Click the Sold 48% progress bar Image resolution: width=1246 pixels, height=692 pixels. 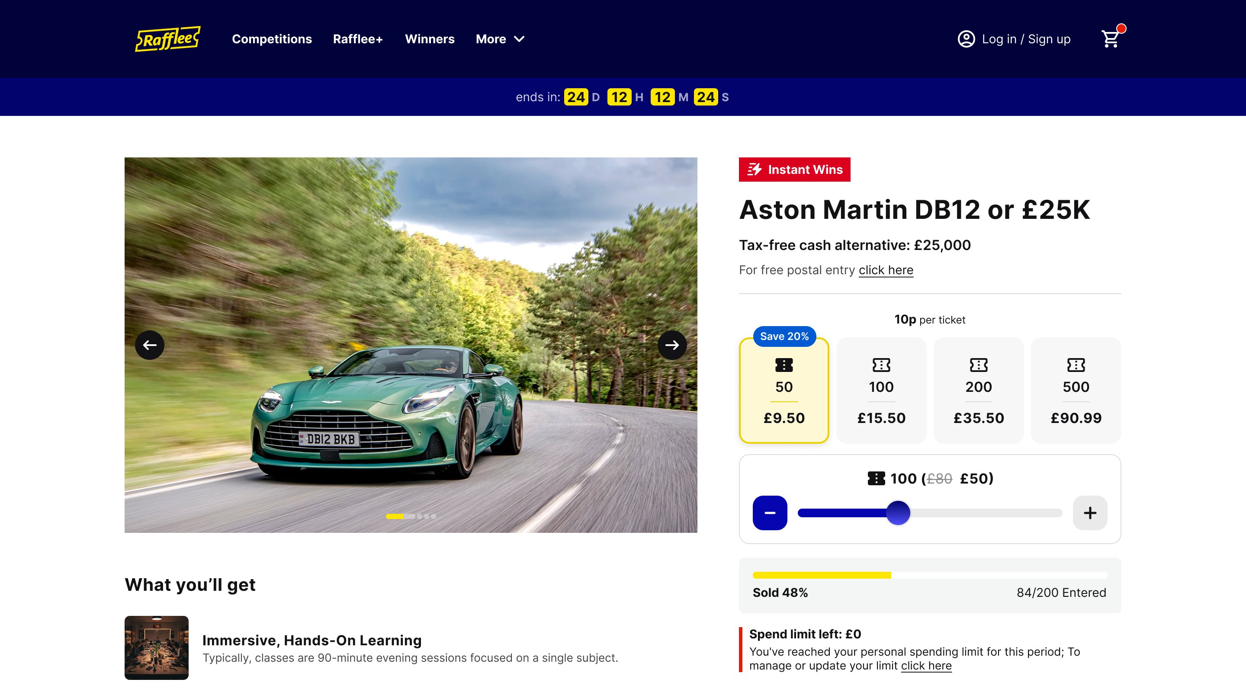[930, 575]
